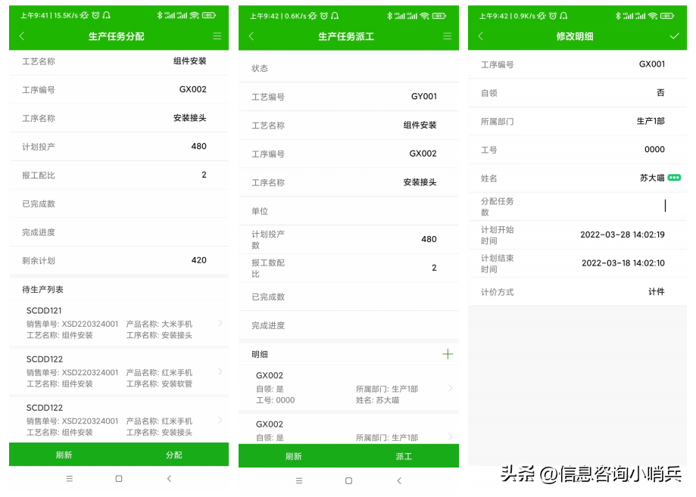Change 自领 value 否
The height and width of the screenshot is (497, 696).
click(660, 92)
